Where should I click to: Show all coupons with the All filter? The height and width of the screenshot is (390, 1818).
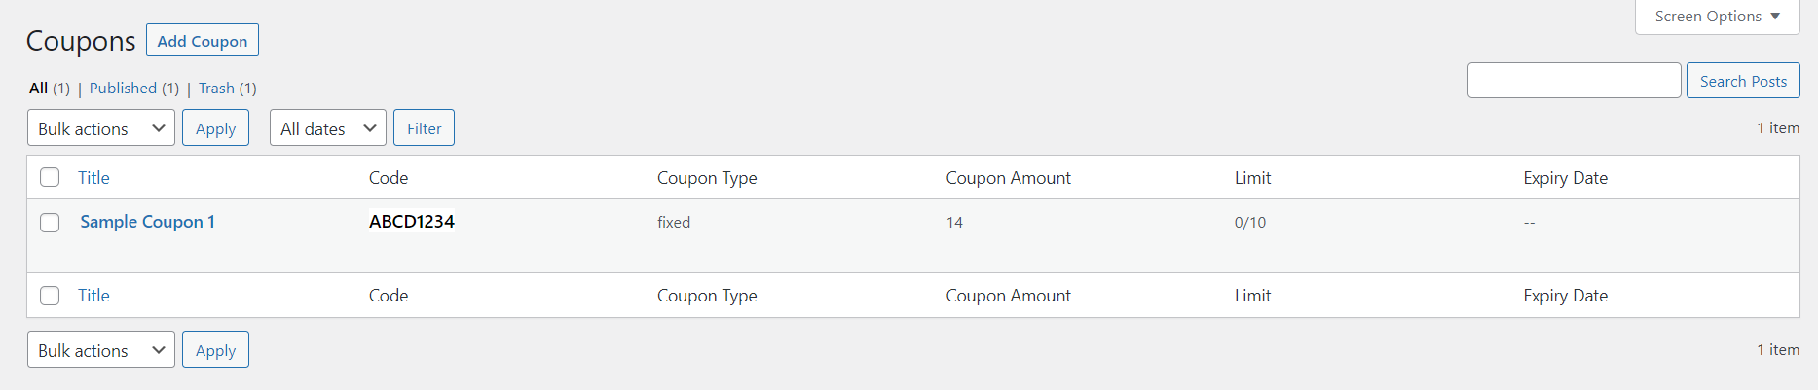click(x=39, y=89)
